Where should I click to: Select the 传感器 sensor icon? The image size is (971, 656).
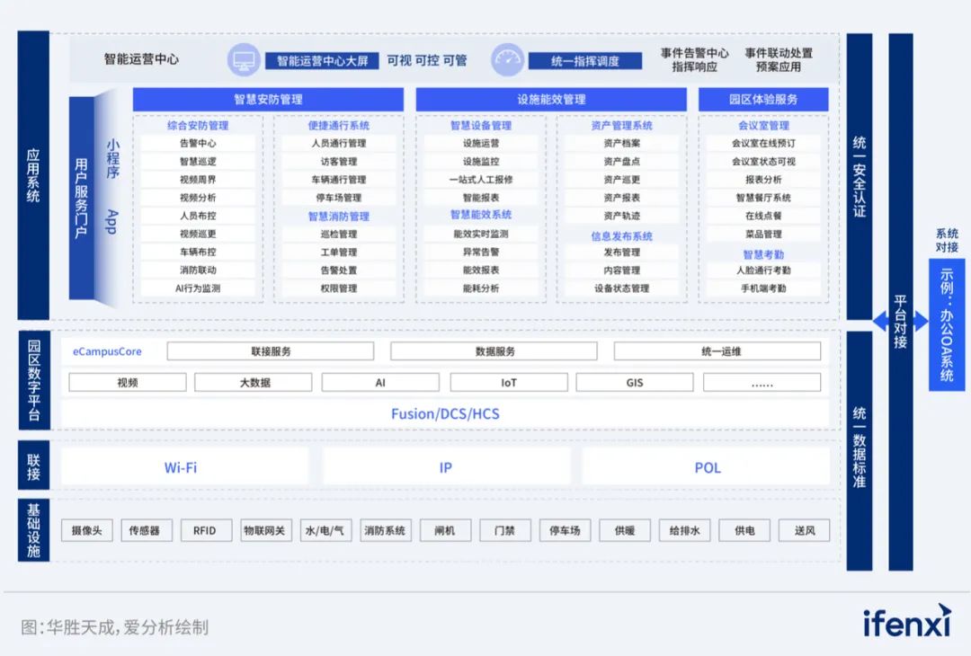146,530
